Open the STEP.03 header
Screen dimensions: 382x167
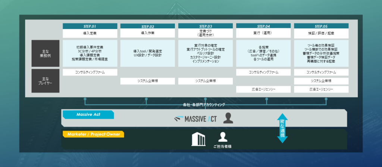point(206,26)
